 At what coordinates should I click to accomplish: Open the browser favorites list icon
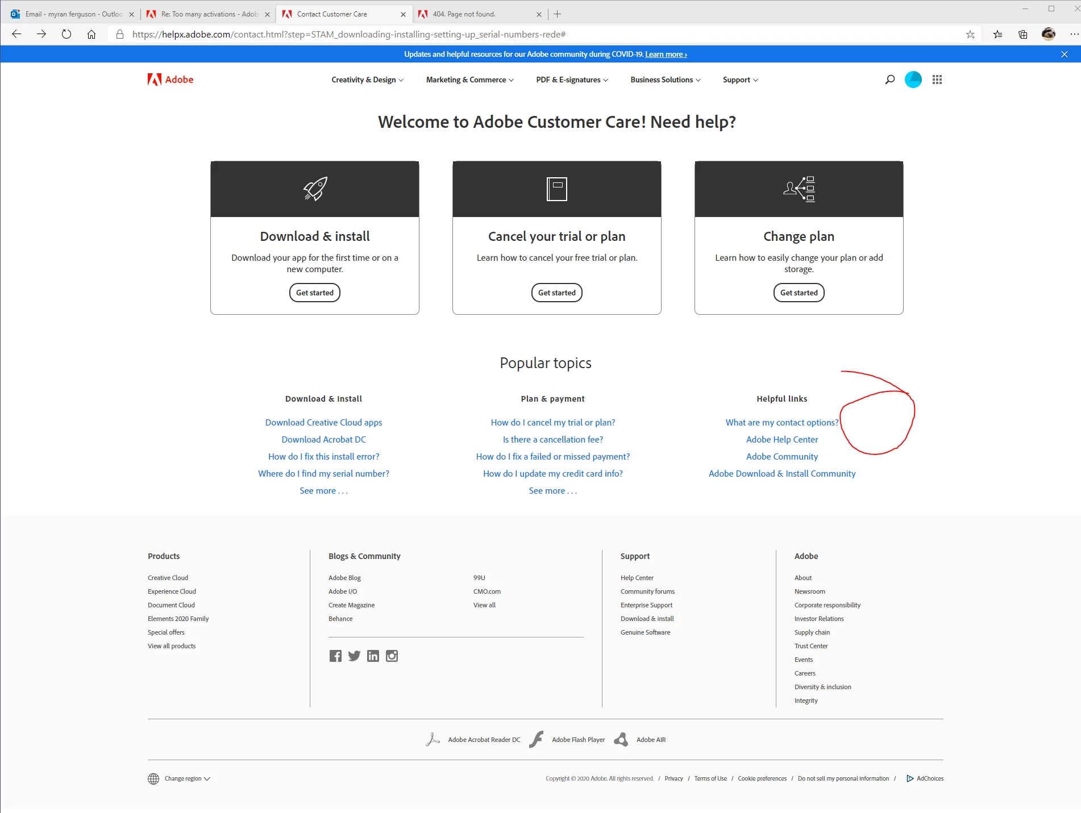click(x=997, y=34)
